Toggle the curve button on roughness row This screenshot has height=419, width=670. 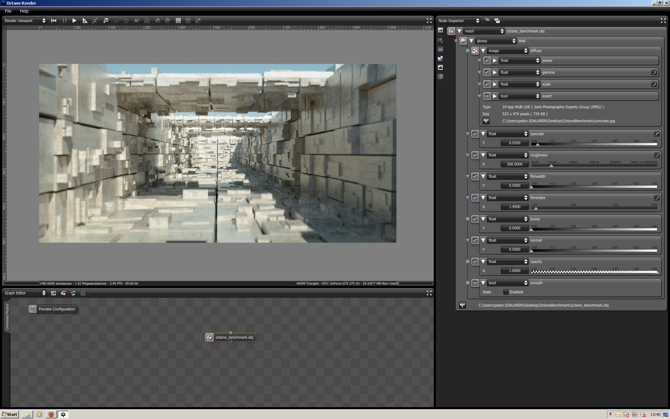(656, 155)
